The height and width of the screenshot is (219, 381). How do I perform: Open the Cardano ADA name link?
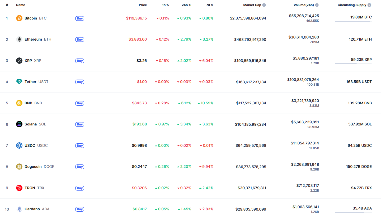37,209
